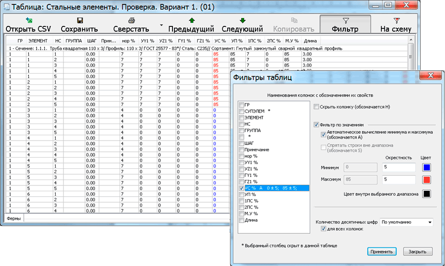Go to Предыдущий with the up arrow
Viewport: 445px width, 266px height.
(x=191, y=20)
